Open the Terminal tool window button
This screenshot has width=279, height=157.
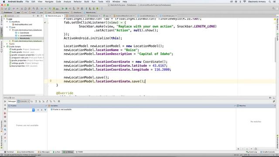[x=9, y=152]
